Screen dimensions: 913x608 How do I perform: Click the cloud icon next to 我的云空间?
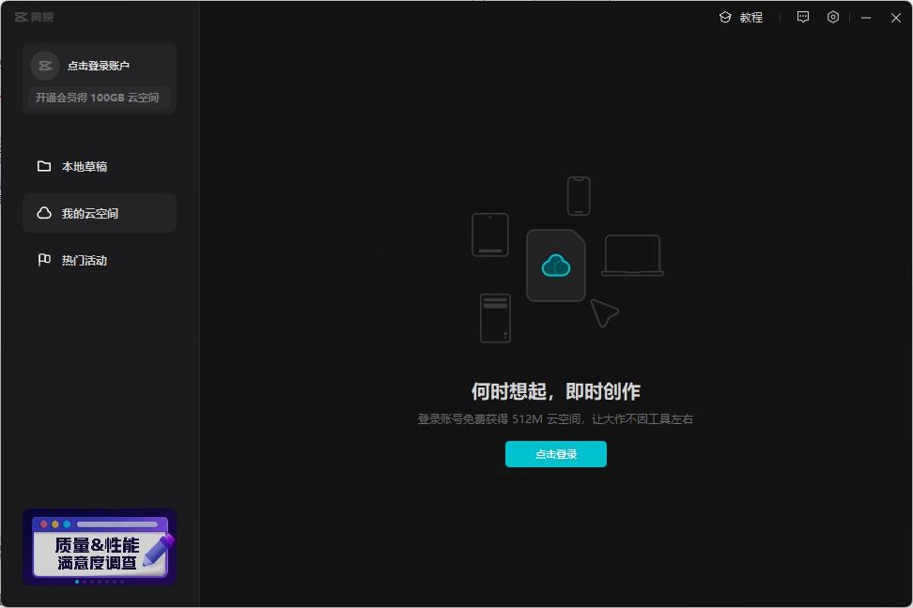44,212
